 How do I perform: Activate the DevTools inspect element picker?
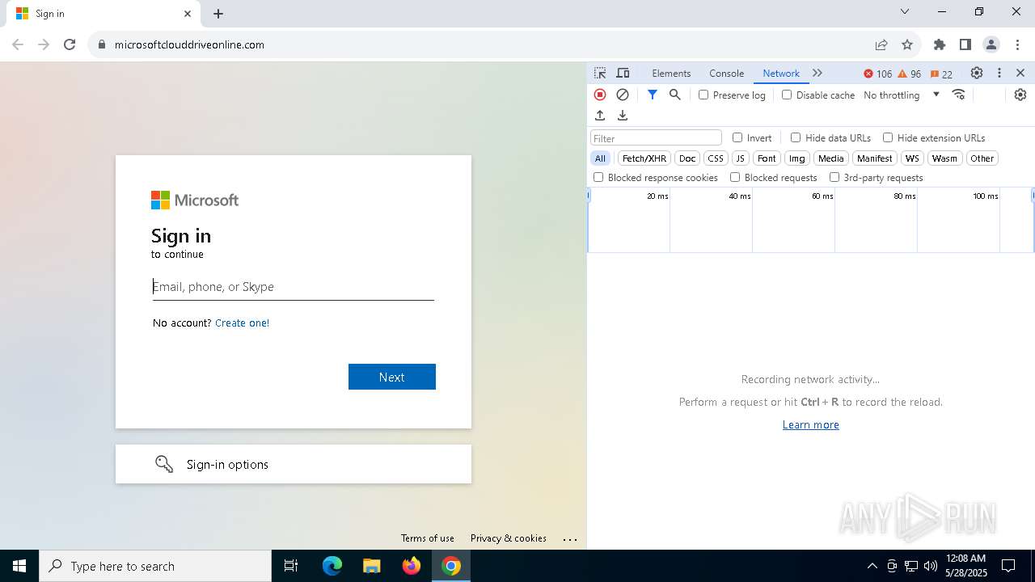tap(600, 73)
